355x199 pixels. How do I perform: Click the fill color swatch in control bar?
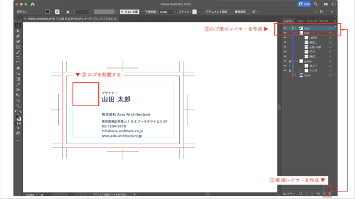[x=47, y=12]
